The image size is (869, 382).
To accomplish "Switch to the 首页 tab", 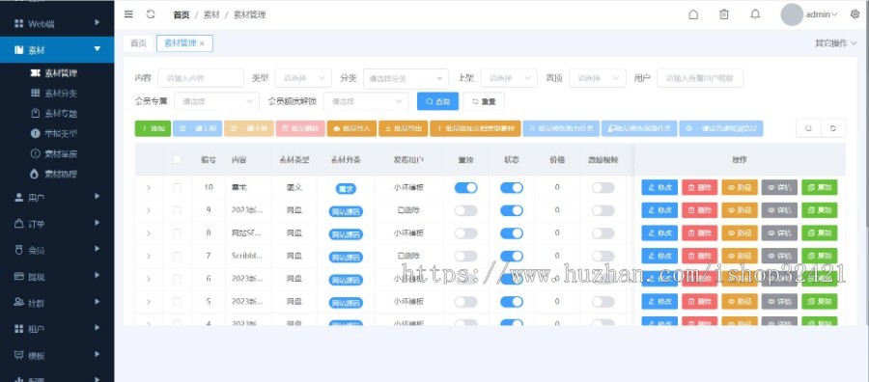I will (x=138, y=43).
